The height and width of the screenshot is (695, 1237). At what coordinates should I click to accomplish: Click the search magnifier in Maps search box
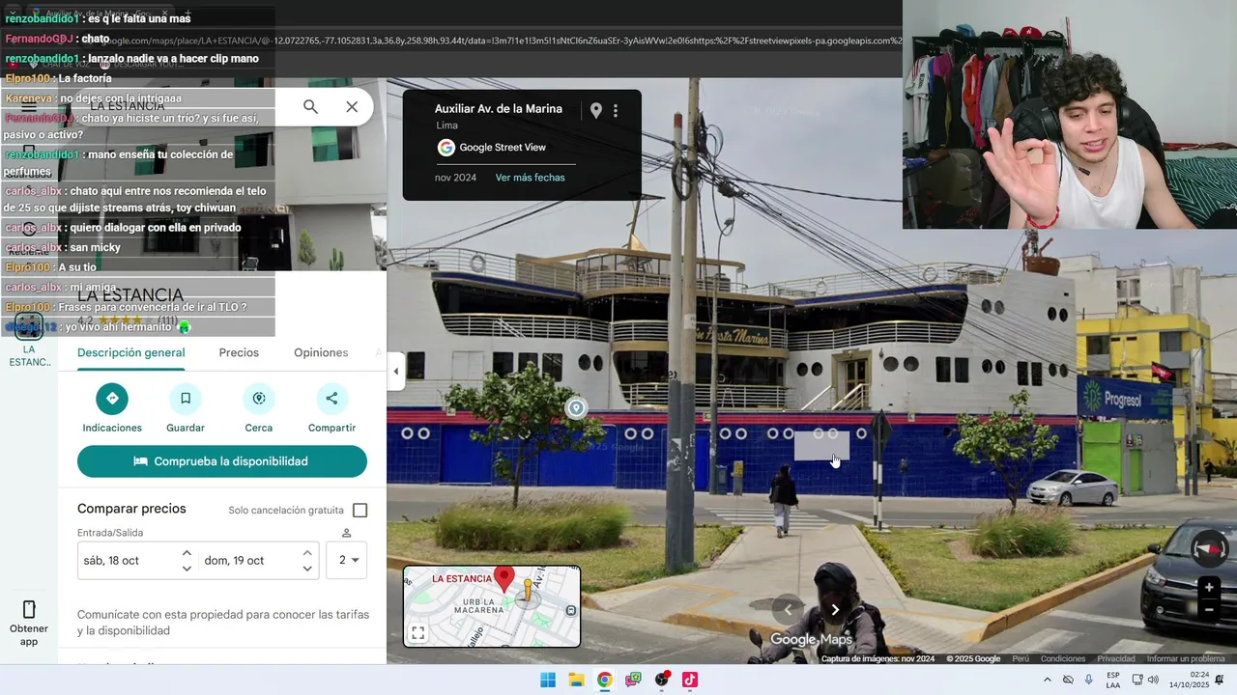[310, 107]
